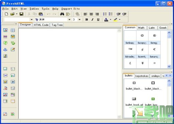Open font color dropdown arrow
This screenshot has width=174, height=124.
tap(111, 20)
